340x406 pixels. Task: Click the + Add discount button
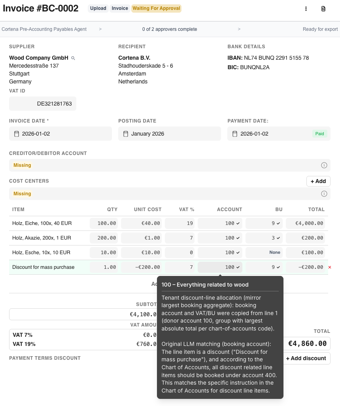click(306, 358)
